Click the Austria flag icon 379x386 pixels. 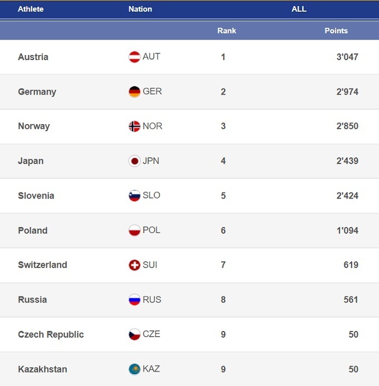[134, 57]
